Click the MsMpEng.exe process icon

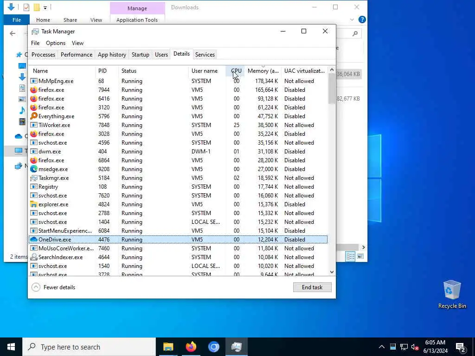[x=33, y=81]
